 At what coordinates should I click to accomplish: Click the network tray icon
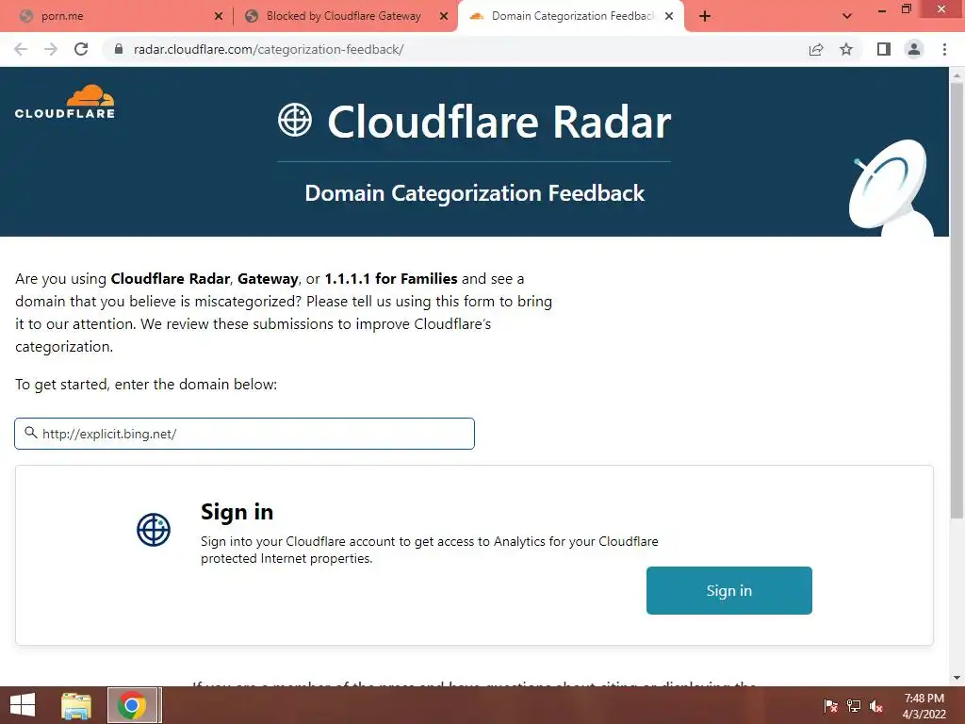(854, 706)
